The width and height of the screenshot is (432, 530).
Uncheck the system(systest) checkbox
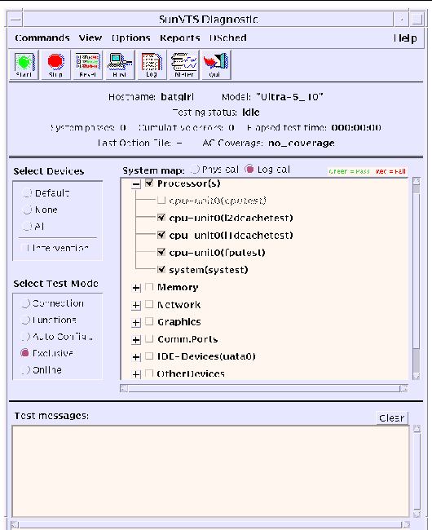(161, 269)
